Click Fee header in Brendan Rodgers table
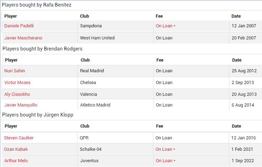The height and width of the screenshot is (167, 262). pyautogui.click(x=160, y=60)
